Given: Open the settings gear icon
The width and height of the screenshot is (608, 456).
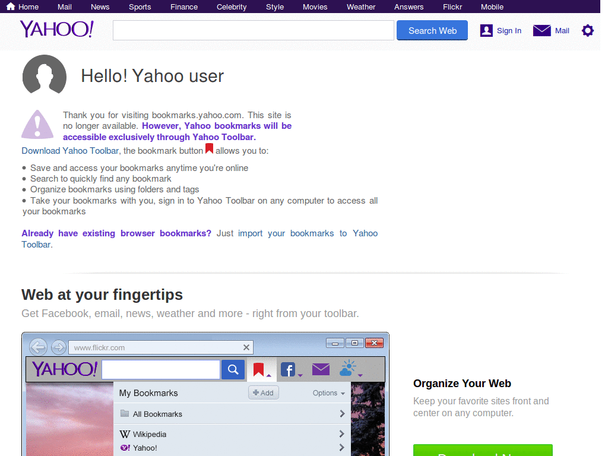Looking at the screenshot, I should tap(587, 30).
